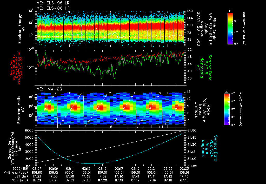Click the 81.60 SZA tick label

click(x=192, y=130)
